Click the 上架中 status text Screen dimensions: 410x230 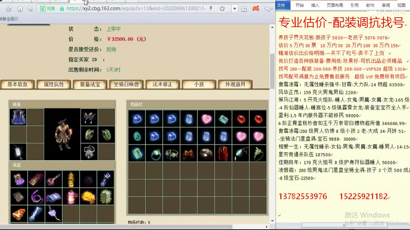113,29
